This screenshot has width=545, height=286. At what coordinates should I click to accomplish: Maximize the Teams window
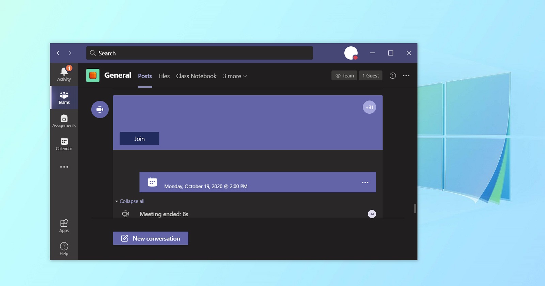click(x=391, y=53)
